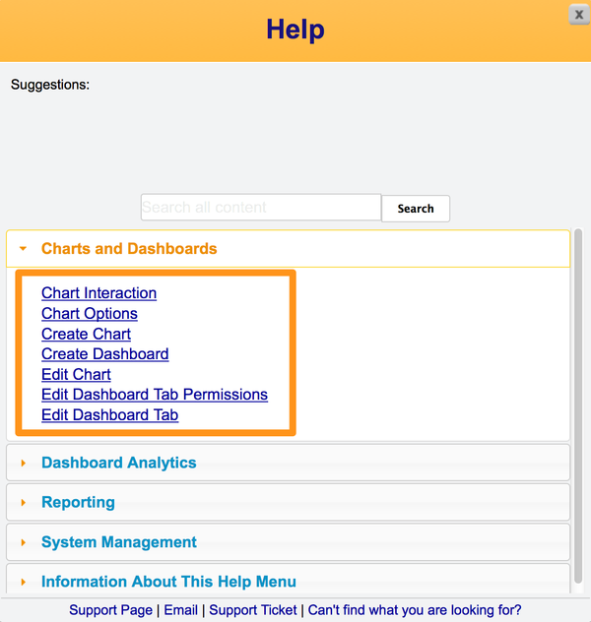Image resolution: width=591 pixels, height=622 pixels.
Task: Go to the Support Page link
Action: coord(110,610)
